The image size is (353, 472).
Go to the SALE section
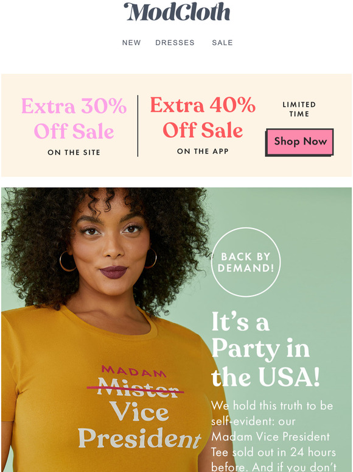222,43
